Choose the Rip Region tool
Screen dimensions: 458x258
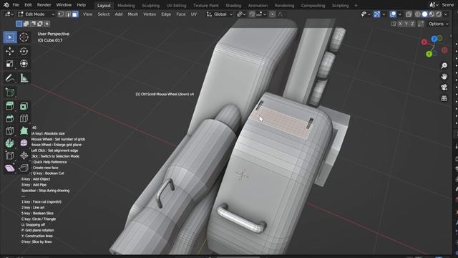[x=24, y=168]
